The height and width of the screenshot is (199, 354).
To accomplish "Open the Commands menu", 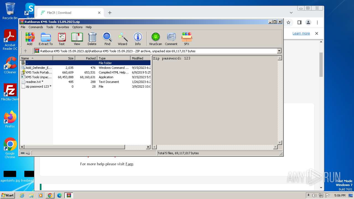I will (36, 27).
